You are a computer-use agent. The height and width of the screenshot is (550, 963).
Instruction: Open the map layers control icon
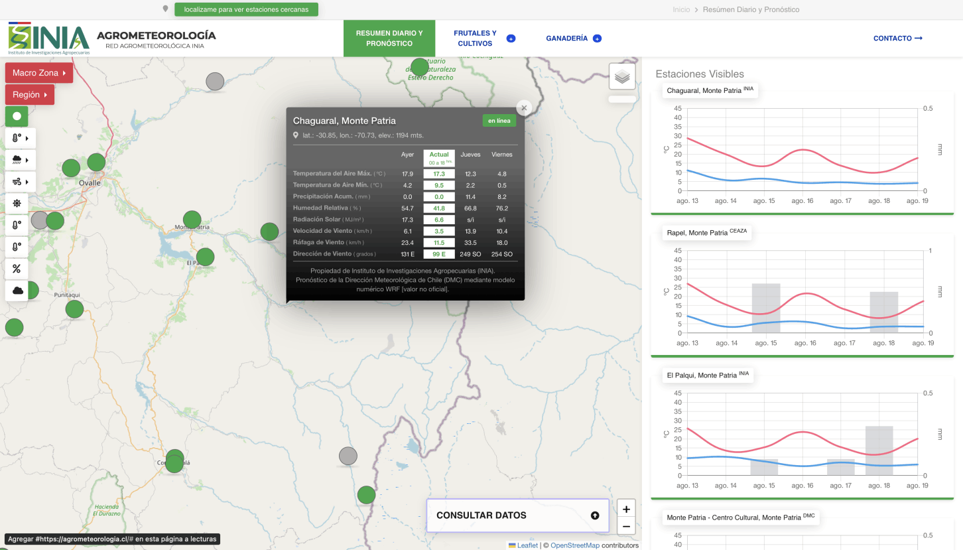(x=621, y=77)
